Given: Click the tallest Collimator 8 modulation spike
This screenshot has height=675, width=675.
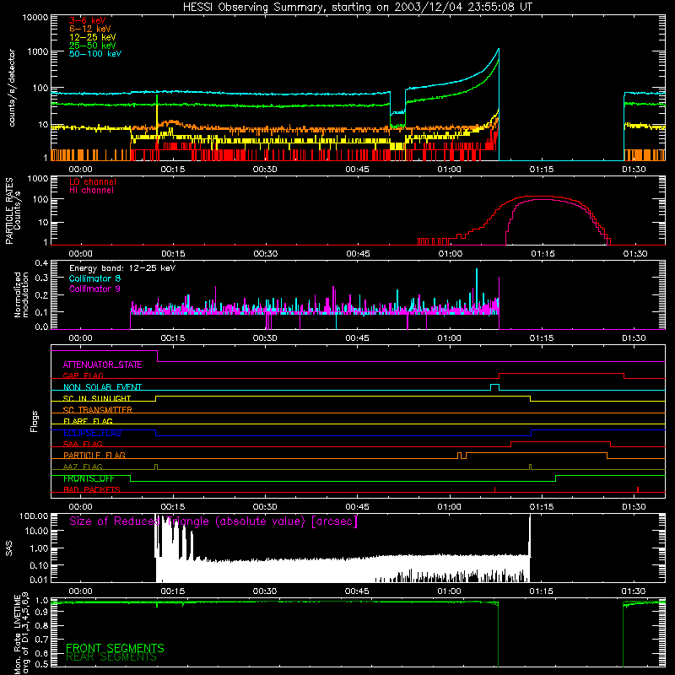Looking at the screenshot, I should coord(477,290).
